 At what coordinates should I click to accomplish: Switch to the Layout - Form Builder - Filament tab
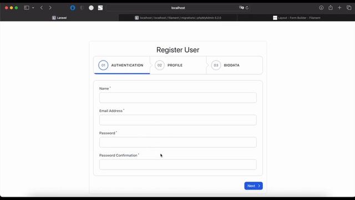(296, 18)
